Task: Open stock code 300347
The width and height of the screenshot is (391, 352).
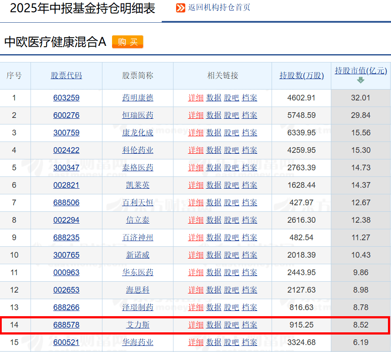Action: click(66, 168)
